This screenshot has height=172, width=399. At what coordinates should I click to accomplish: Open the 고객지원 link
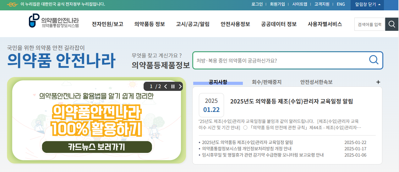(x=322, y=4)
